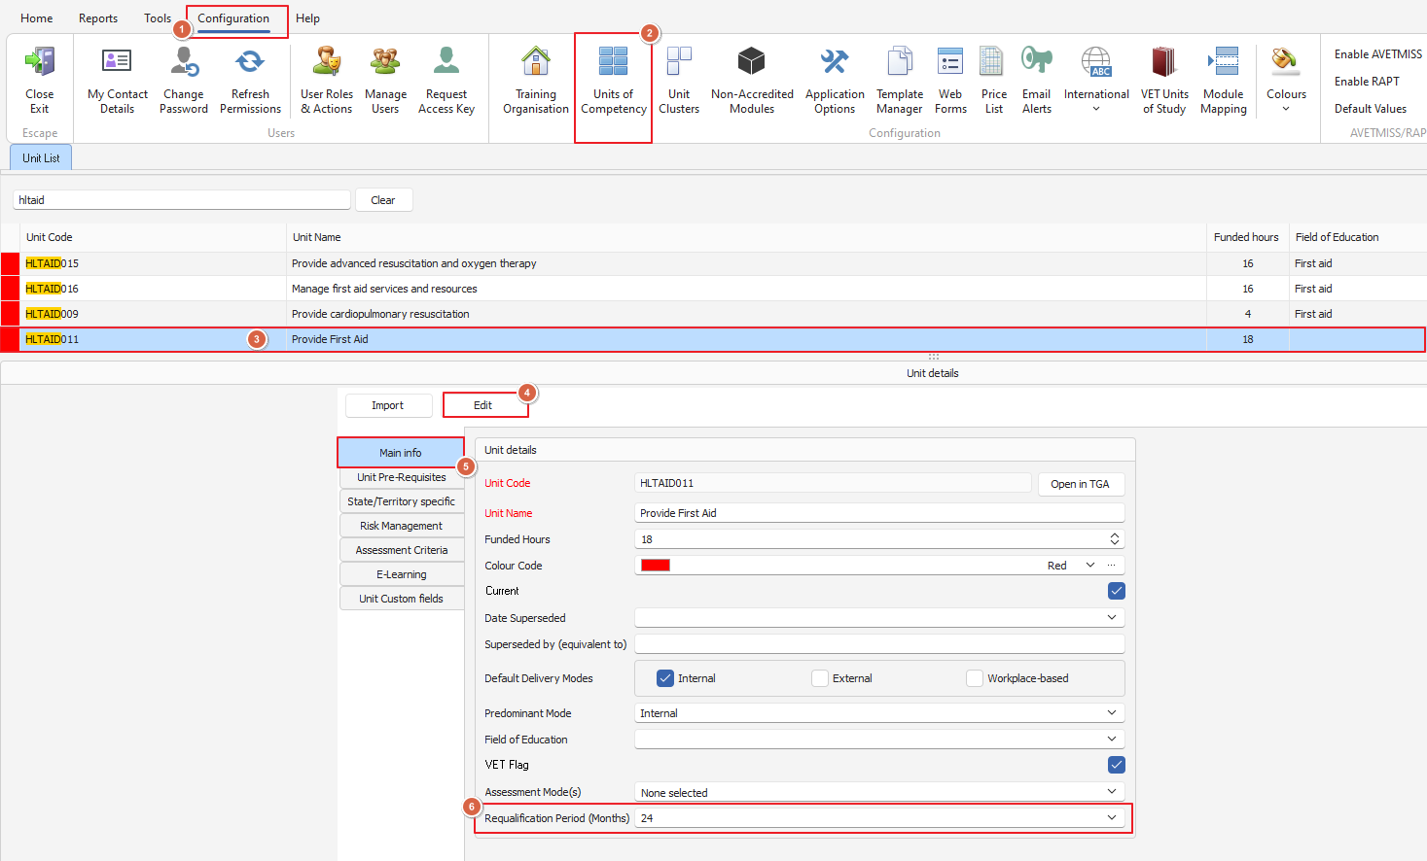The height and width of the screenshot is (861, 1427).
Task: Click the Import button
Action: [387, 405]
